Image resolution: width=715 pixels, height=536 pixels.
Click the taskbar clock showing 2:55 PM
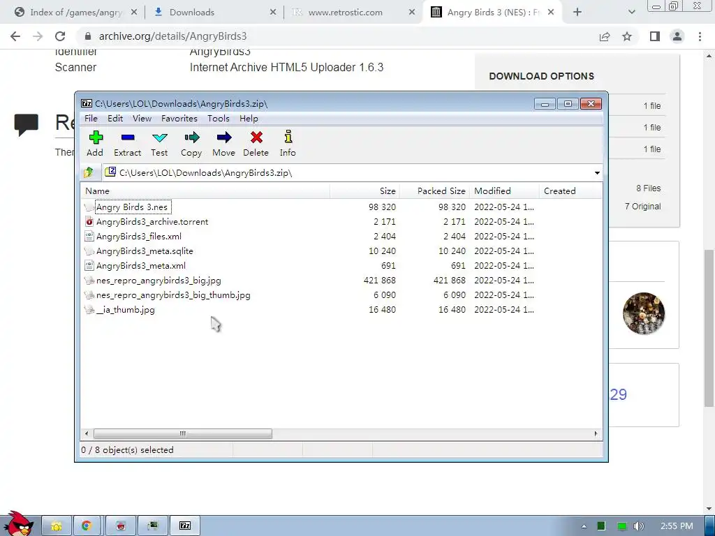(677, 526)
